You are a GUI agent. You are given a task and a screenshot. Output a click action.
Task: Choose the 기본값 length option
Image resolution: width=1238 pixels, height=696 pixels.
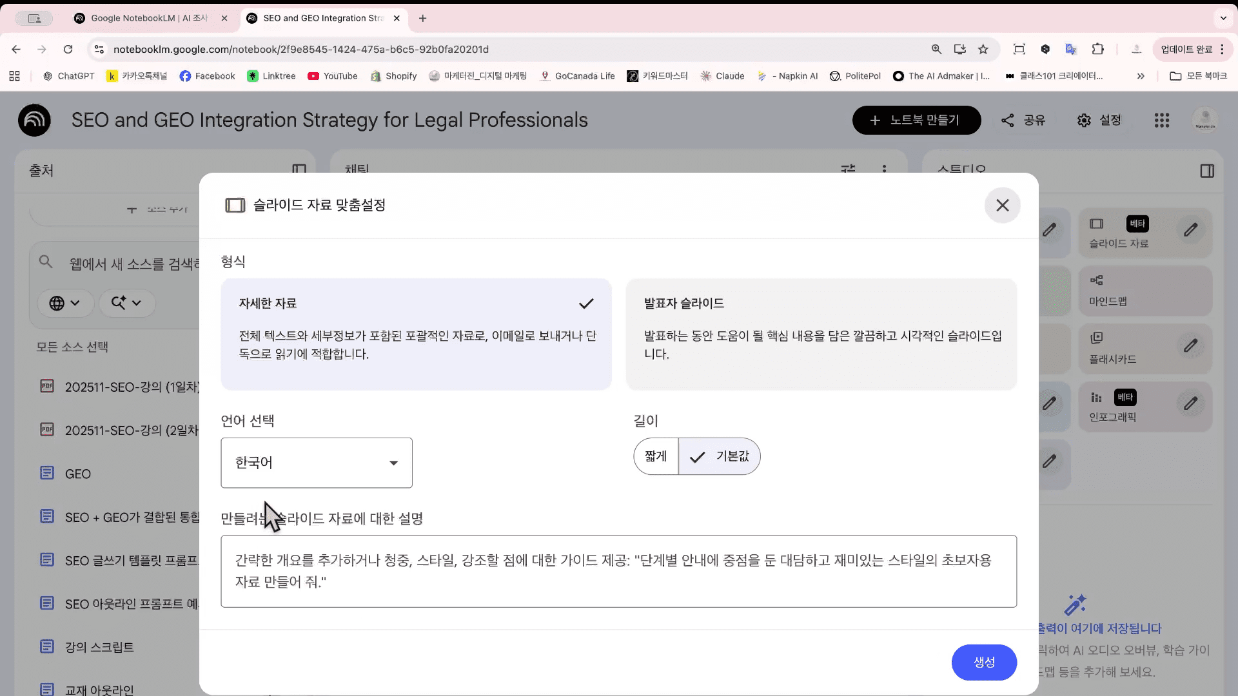tap(720, 456)
